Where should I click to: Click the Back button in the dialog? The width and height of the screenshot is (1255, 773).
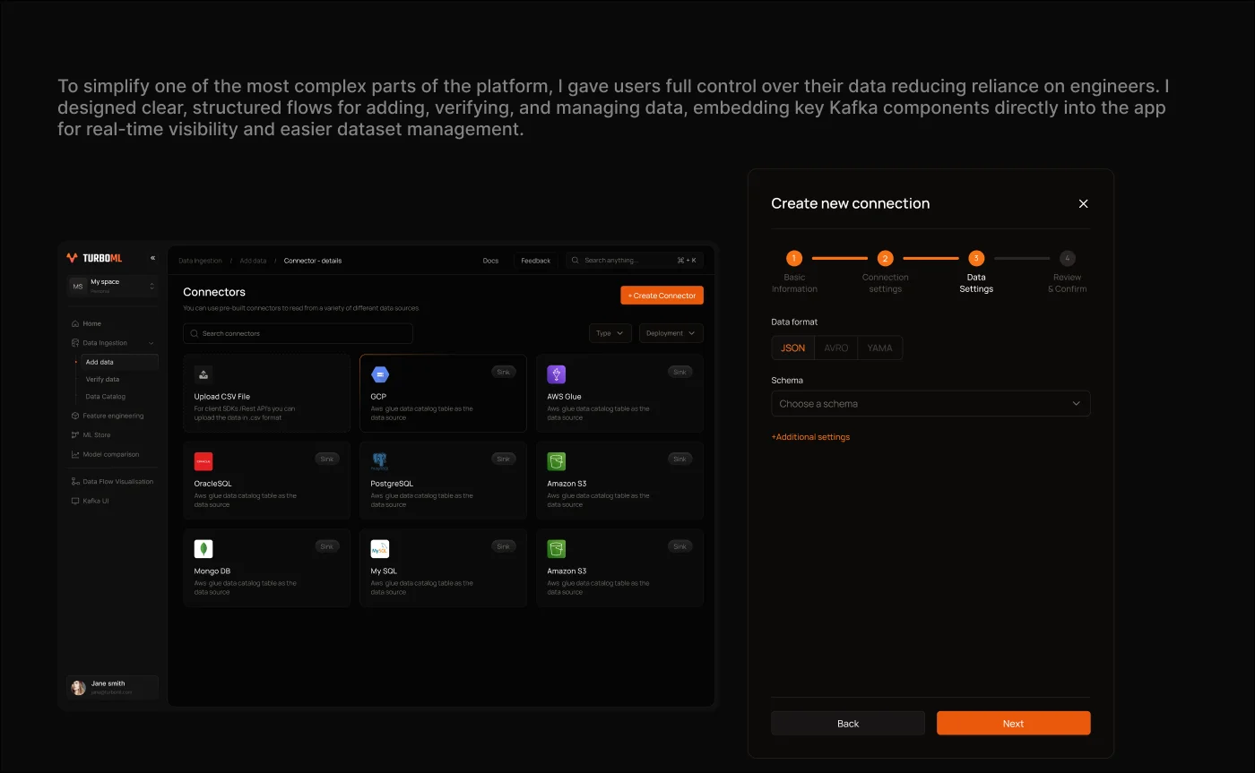click(848, 724)
